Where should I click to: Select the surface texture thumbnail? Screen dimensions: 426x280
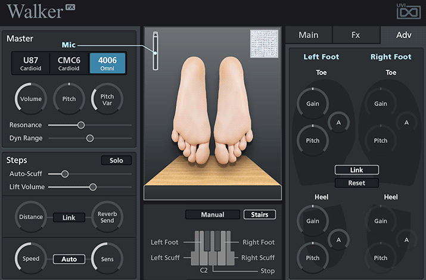pyautogui.click(x=264, y=43)
